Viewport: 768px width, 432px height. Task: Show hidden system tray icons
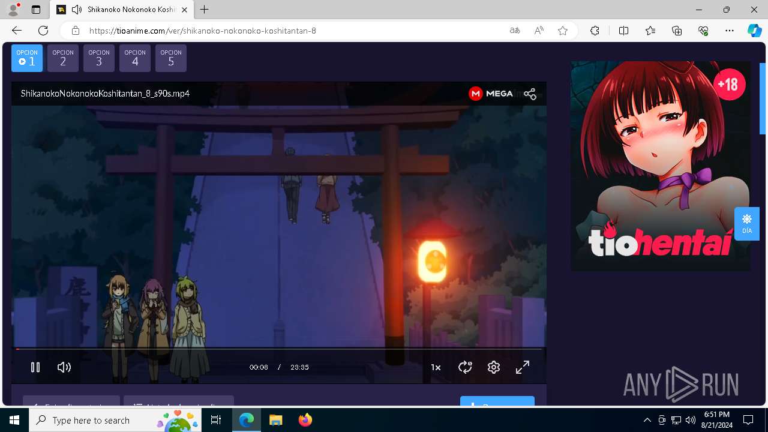pyautogui.click(x=647, y=420)
